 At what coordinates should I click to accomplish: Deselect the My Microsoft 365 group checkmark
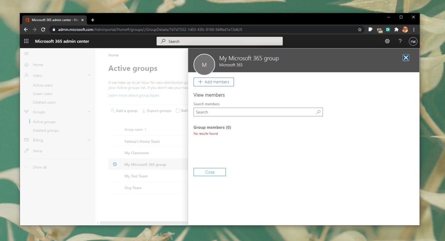(115, 164)
